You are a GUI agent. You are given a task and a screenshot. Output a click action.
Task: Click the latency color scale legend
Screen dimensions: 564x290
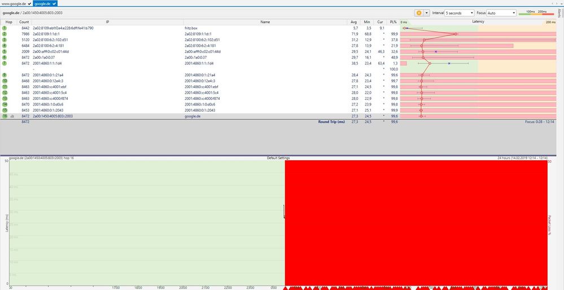(536, 12)
